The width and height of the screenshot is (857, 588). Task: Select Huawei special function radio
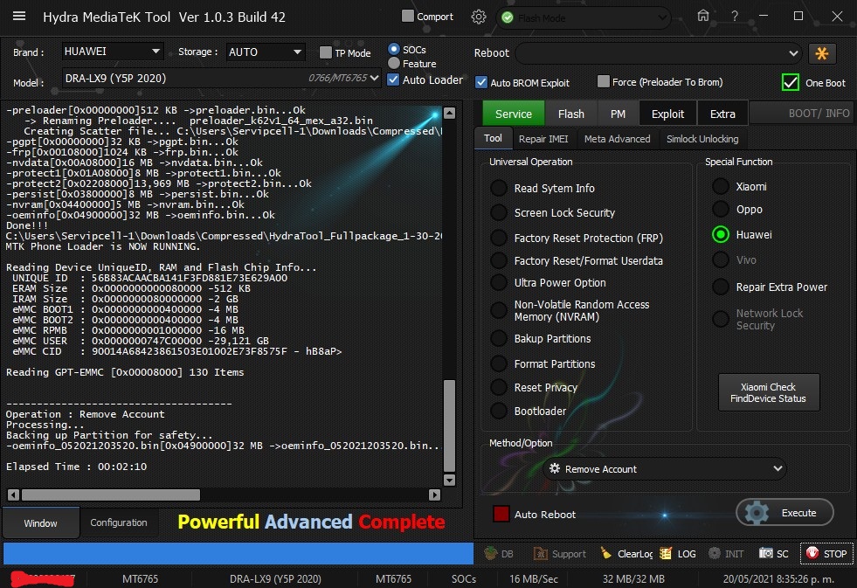(x=721, y=234)
